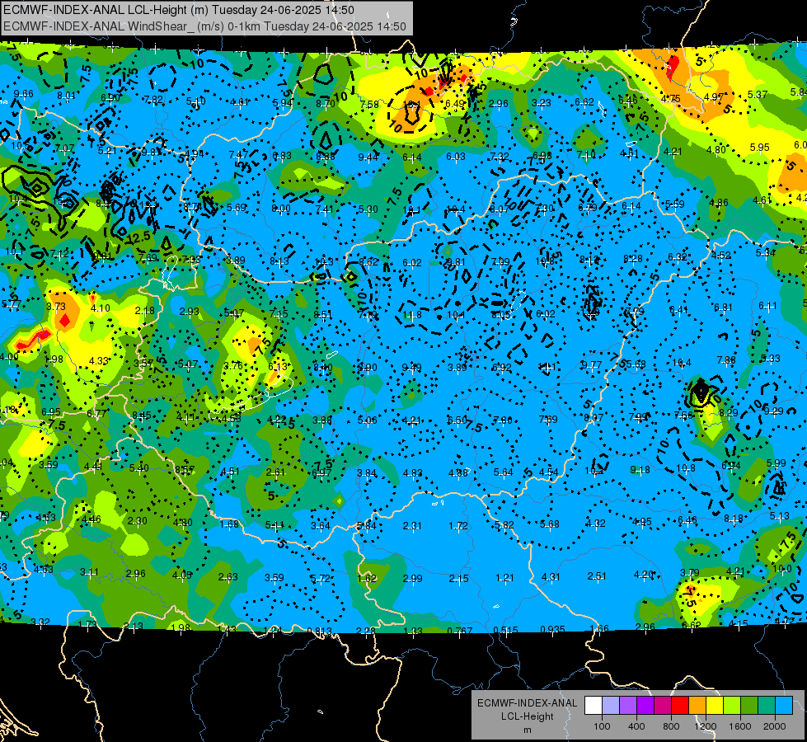Click the wind shear value 2.18
Screen dimensions: 807x742
(144, 311)
